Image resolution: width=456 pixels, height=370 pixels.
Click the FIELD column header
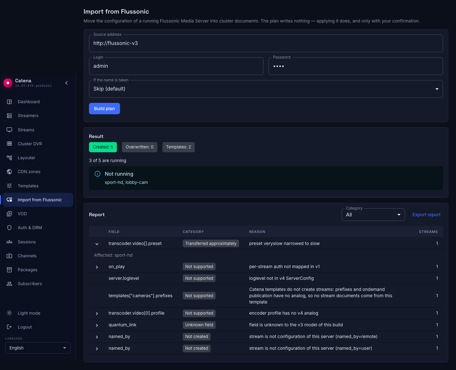[x=114, y=232]
